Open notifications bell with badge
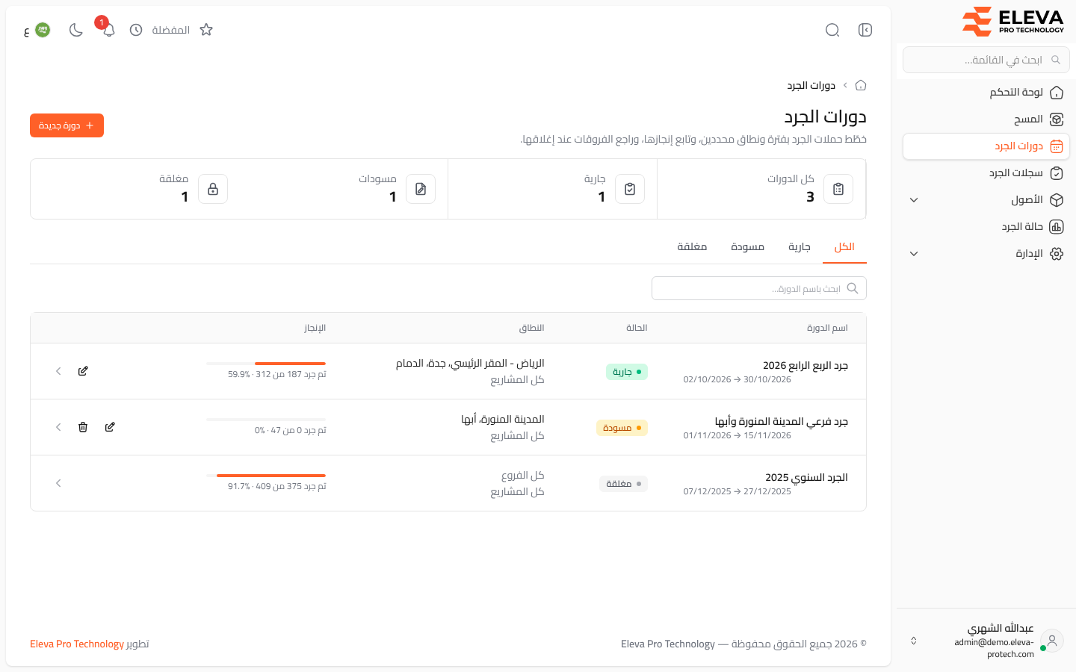1076x672 pixels. coord(108,30)
